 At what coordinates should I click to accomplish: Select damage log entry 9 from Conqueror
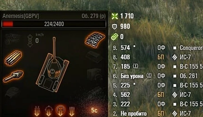point(158,48)
